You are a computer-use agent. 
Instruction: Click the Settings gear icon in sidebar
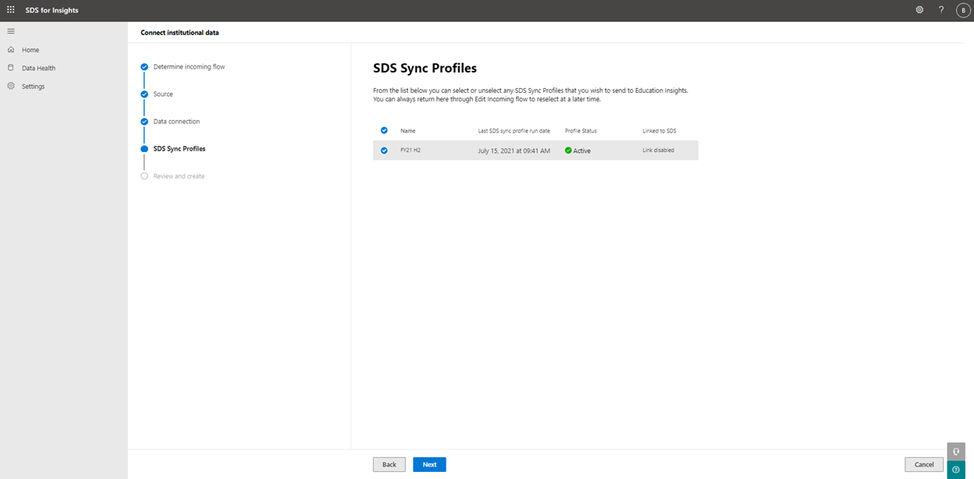(x=11, y=86)
